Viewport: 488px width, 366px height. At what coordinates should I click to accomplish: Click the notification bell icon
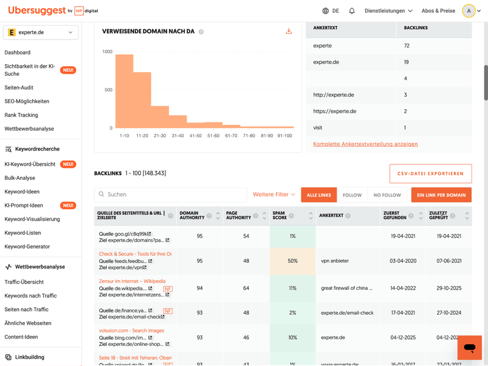352,11
